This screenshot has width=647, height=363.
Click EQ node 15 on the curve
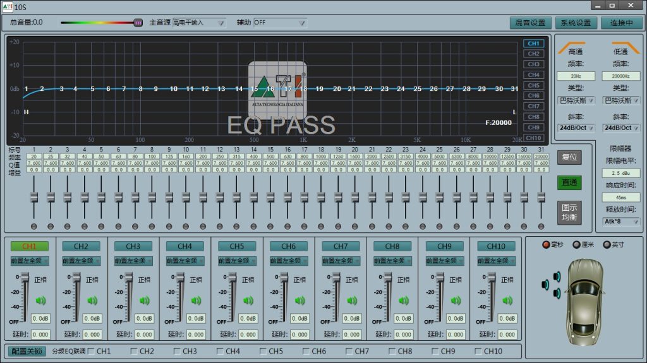(x=254, y=88)
